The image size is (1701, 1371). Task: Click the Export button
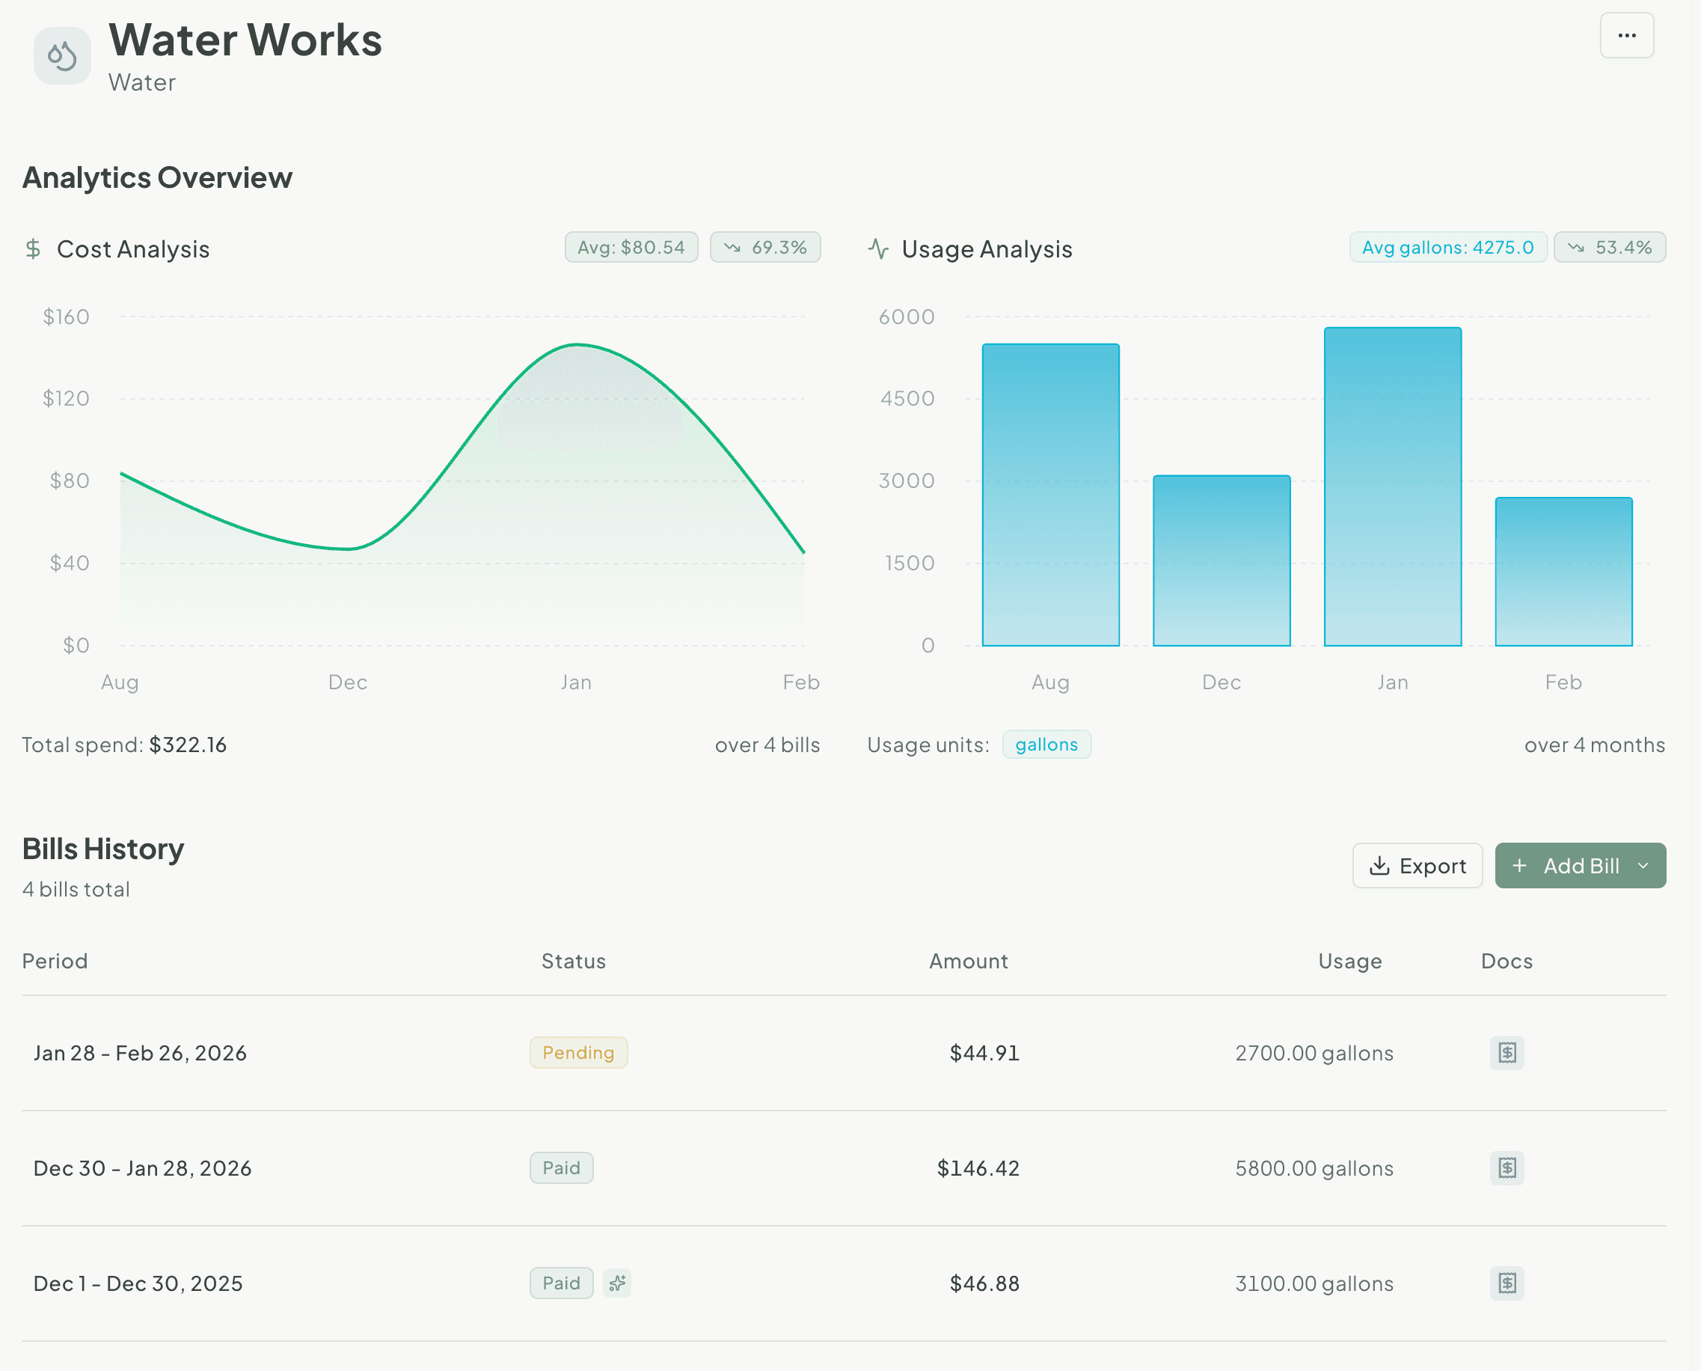click(1417, 865)
